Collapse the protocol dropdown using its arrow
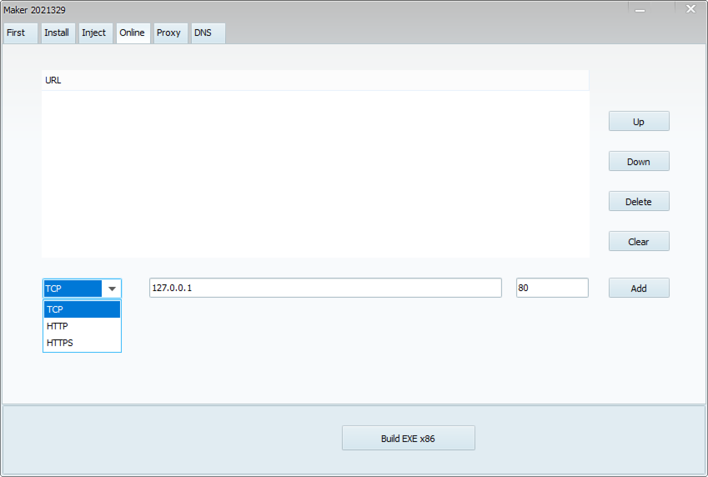708x477 pixels. pos(112,289)
